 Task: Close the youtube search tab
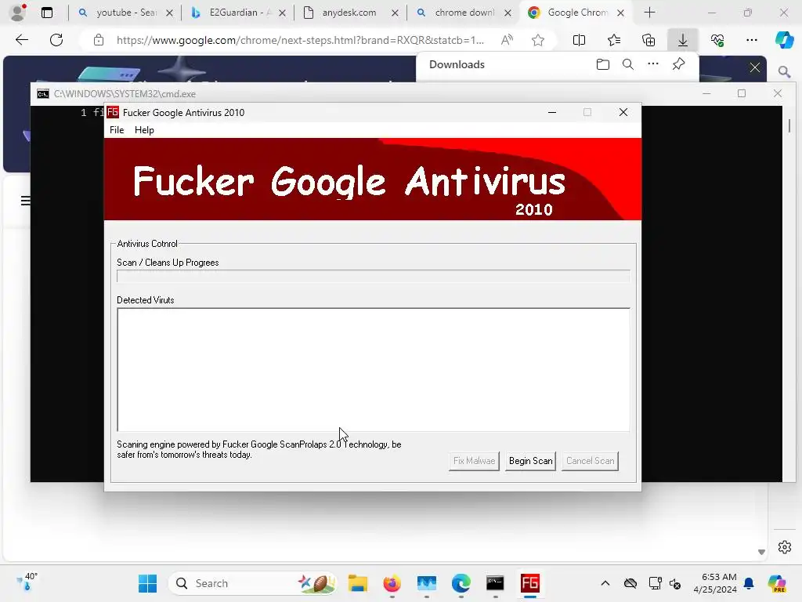click(x=170, y=13)
